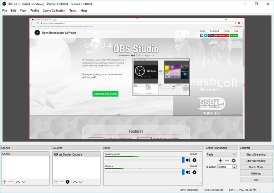This screenshot has height=193, width=274.
Task: Open the Profile menu
Action: tap(35, 11)
